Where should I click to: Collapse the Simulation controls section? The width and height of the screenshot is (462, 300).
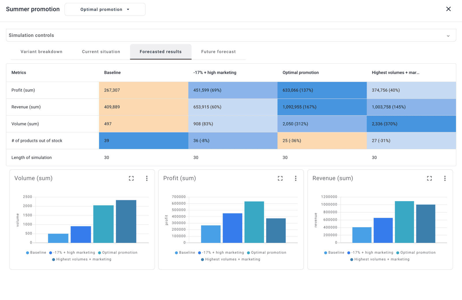pyautogui.click(x=448, y=35)
